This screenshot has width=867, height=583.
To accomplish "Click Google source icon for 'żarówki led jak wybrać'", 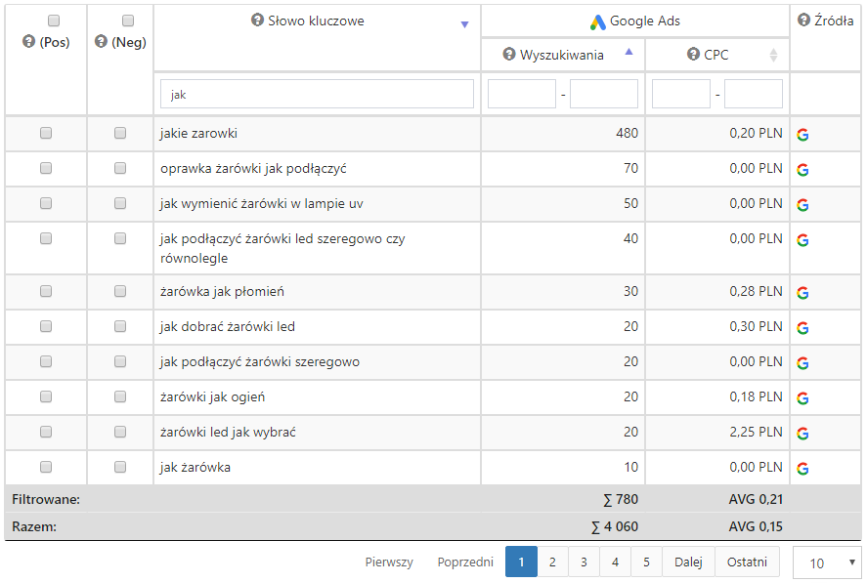I will click(x=802, y=434).
